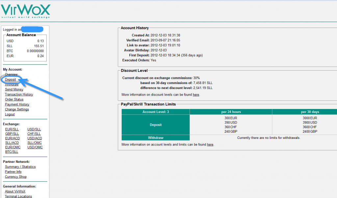Open the USD/SLL exchange

34,129
